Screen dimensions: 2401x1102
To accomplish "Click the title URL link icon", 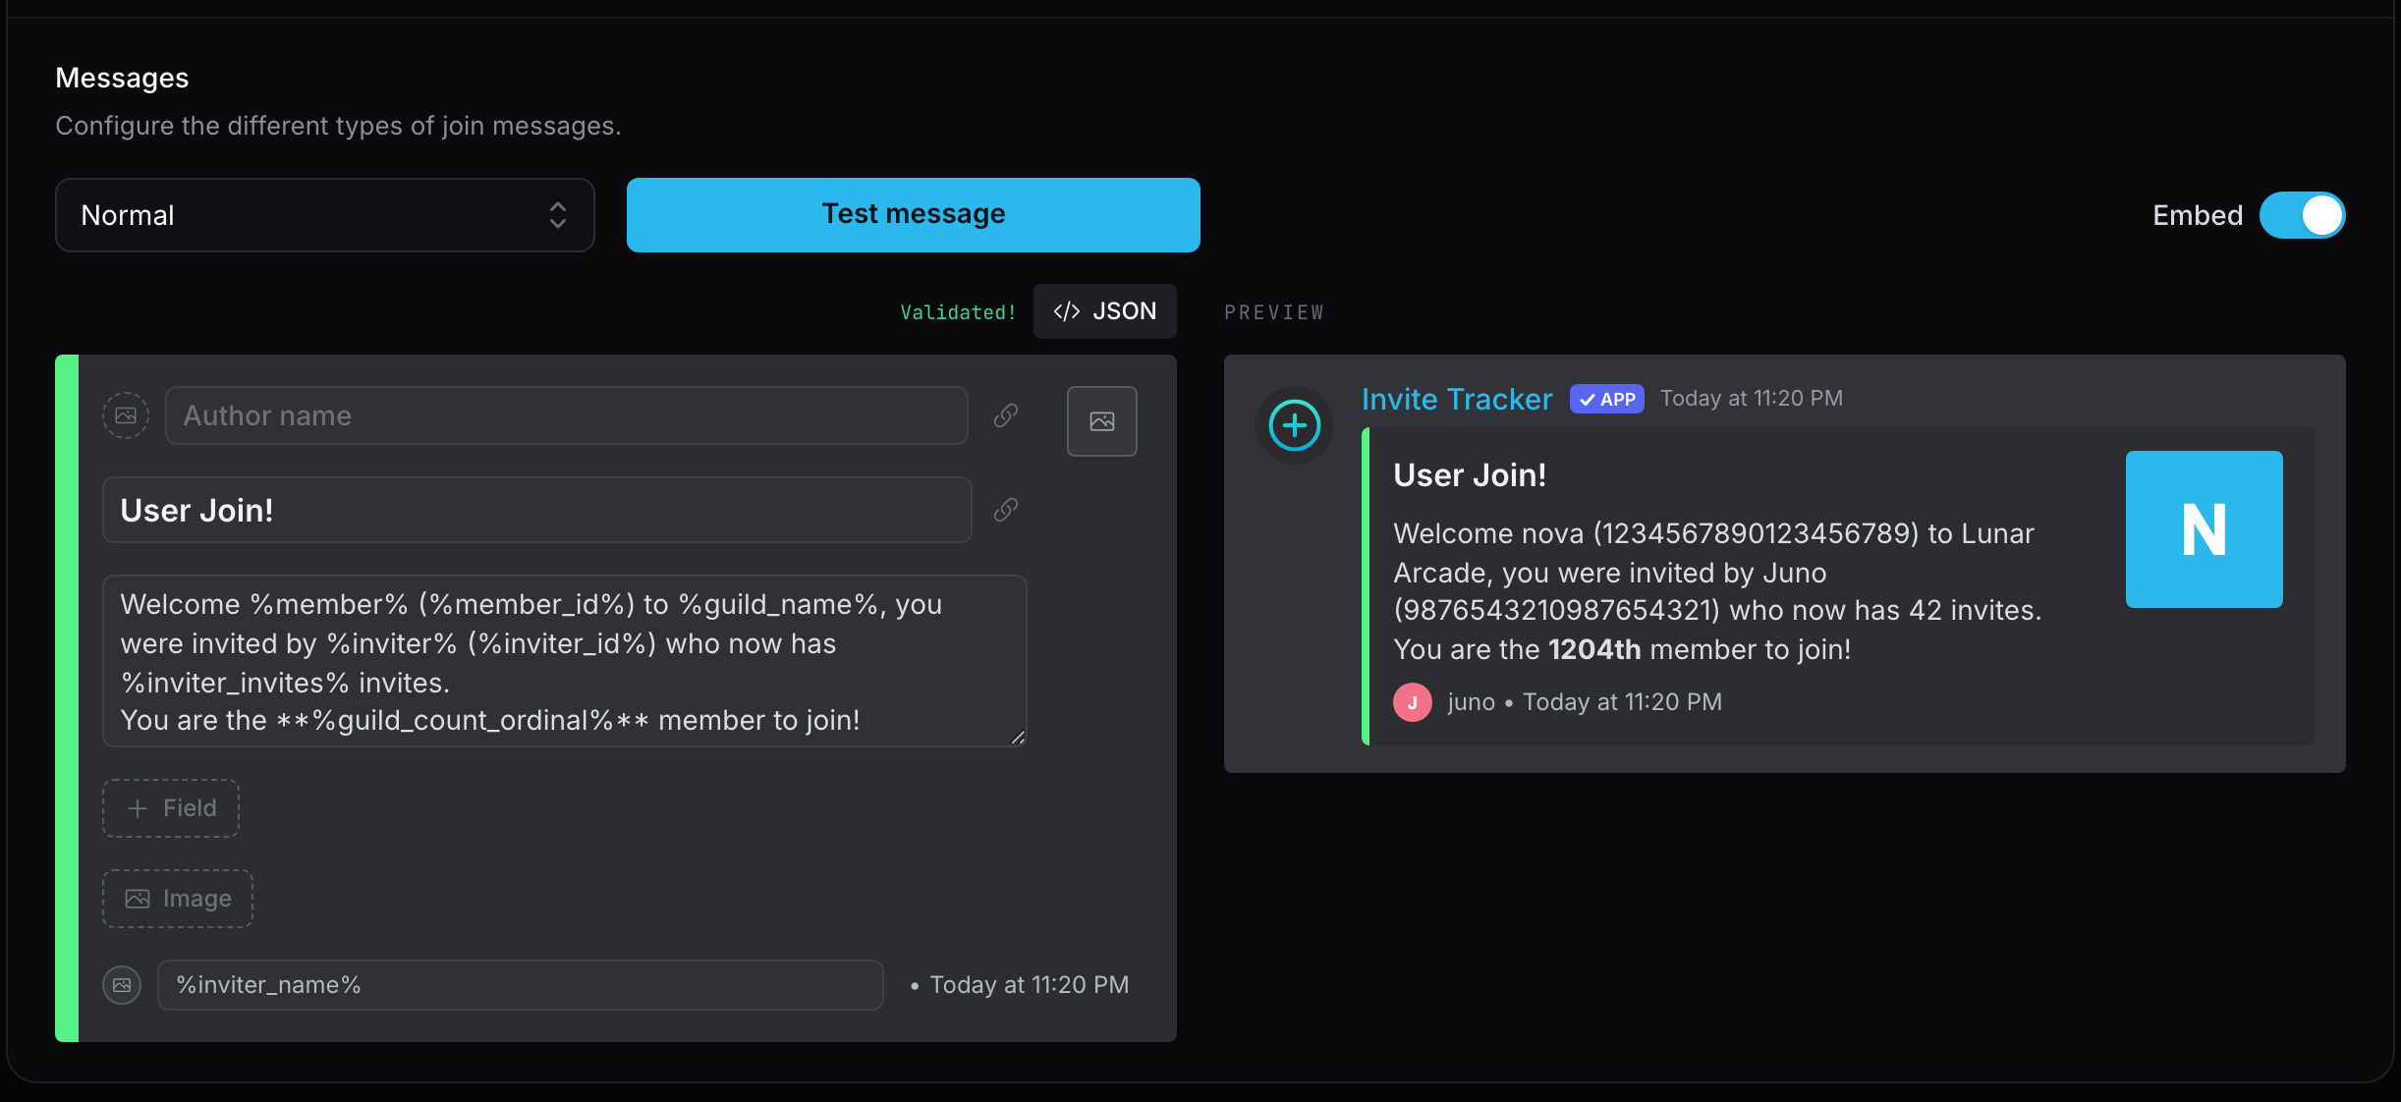I will 1005,510.
